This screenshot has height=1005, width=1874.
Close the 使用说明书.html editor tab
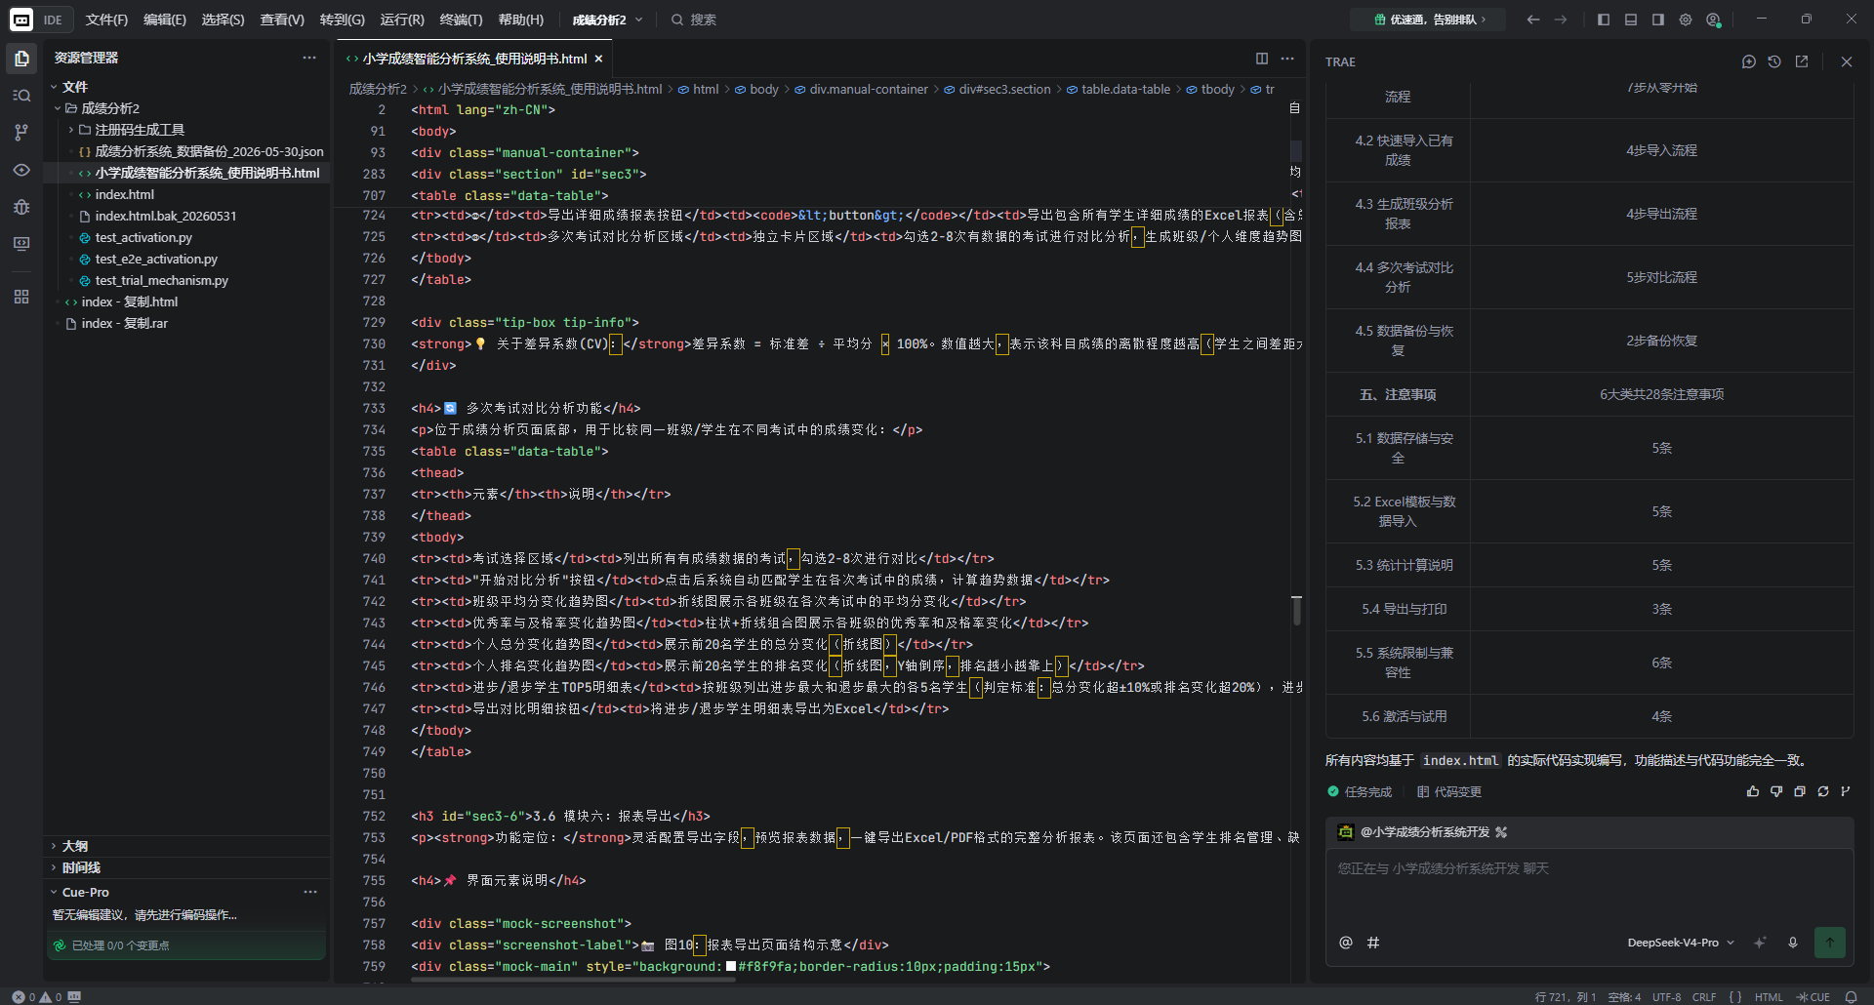pos(598,59)
